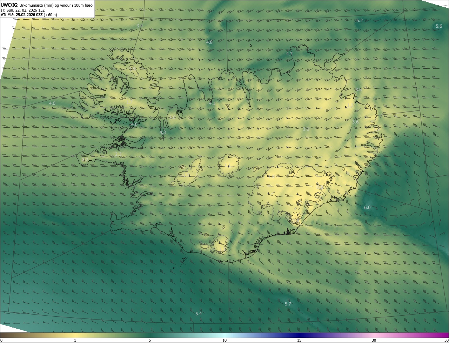449x343 pixels.
Task: Click the 5 tick on the color scale
Action: point(150,340)
